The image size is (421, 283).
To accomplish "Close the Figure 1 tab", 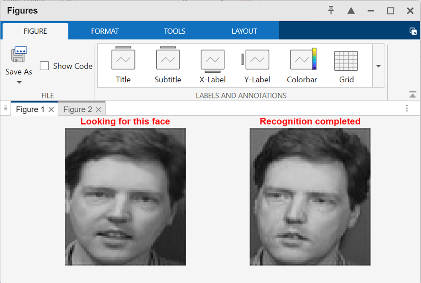I will (x=51, y=109).
